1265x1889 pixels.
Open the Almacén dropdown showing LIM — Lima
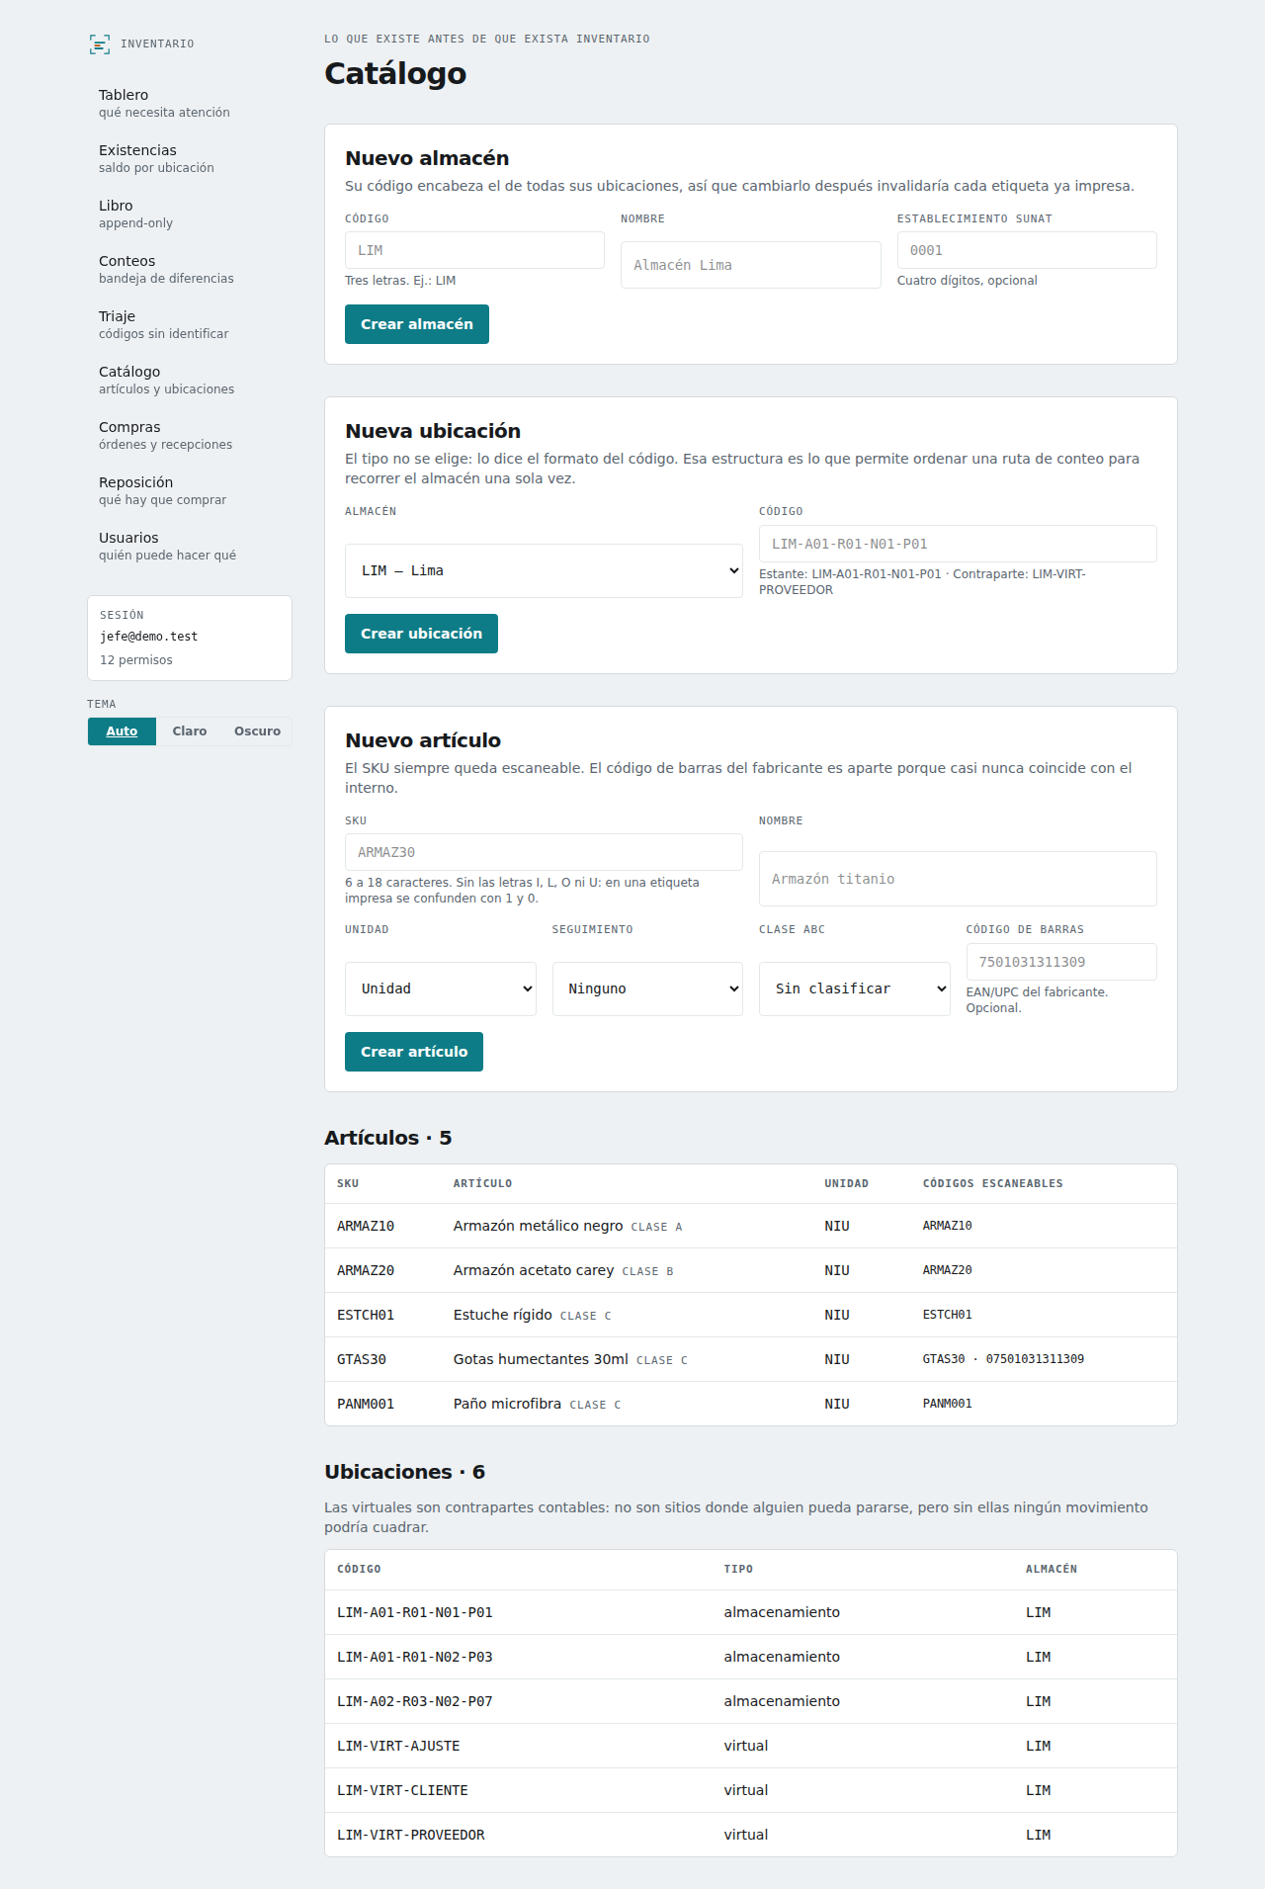coord(544,570)
